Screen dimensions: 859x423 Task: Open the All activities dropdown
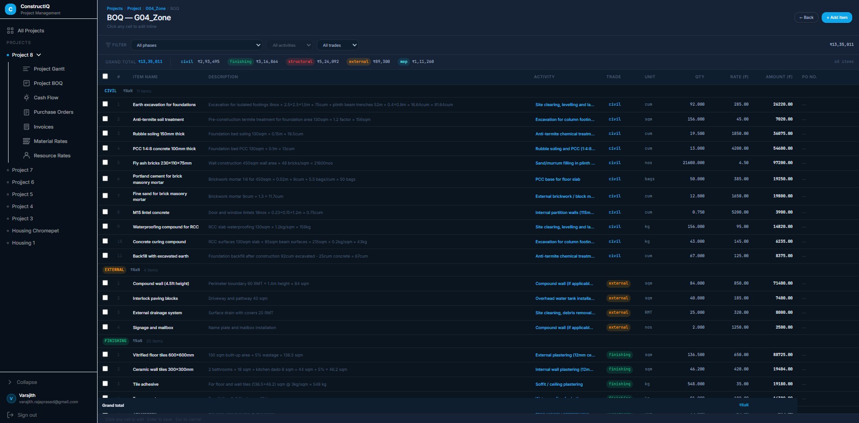(x=291, y=45)
